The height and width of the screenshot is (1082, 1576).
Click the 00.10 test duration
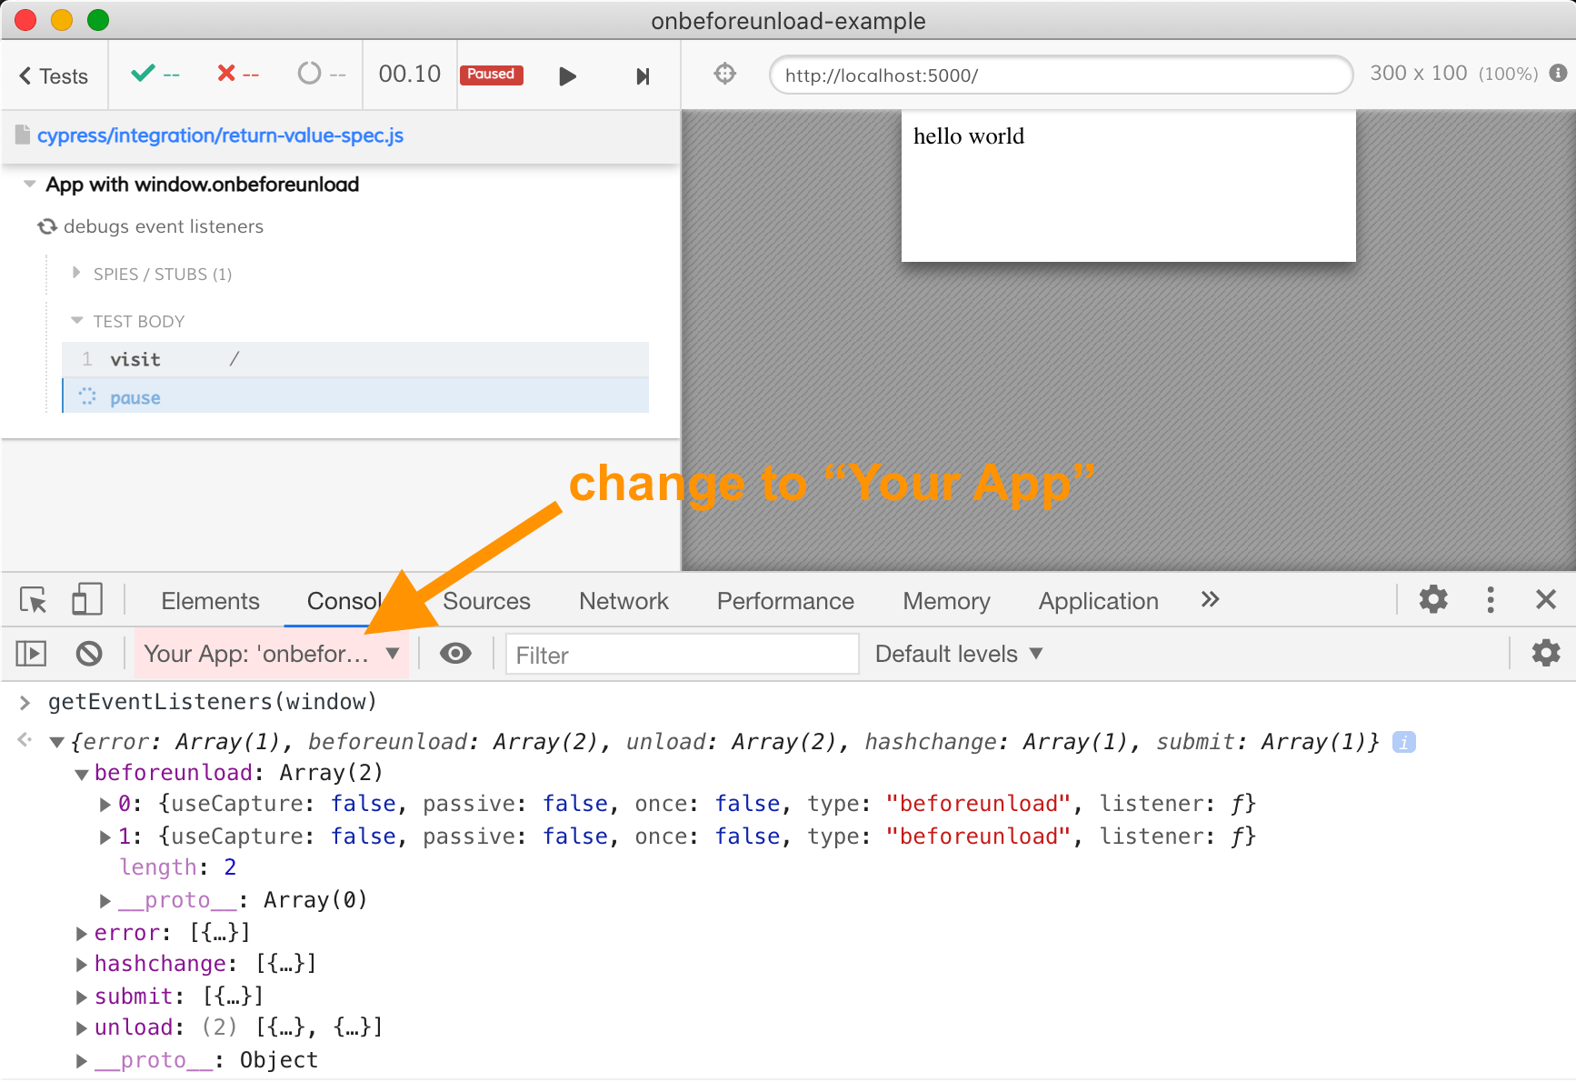(x=410, y=74)
